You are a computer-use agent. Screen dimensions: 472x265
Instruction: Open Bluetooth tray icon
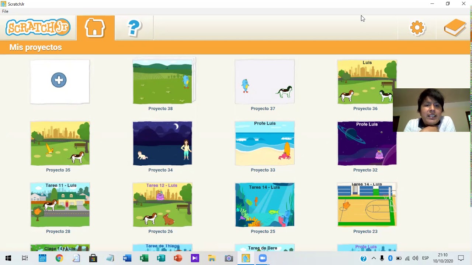point(390,258)
